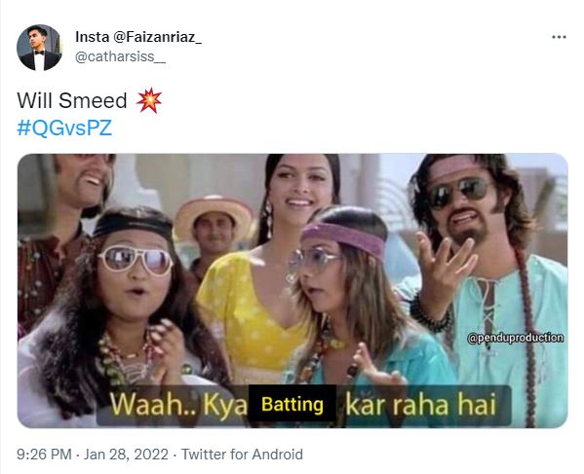Click the black Batting label in meme
The width and height of the screenshot is (584, 474).
click(x=292, y=404)
